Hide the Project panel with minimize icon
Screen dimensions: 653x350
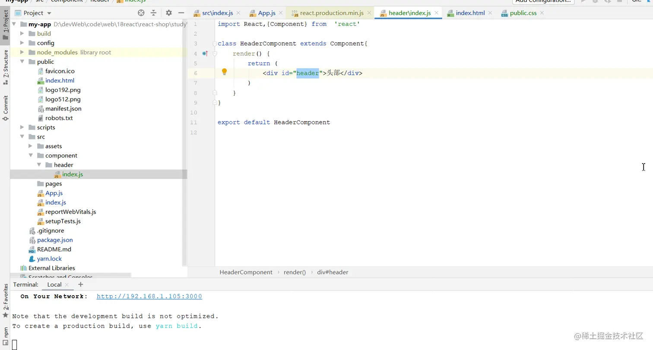tap(181, 13)
